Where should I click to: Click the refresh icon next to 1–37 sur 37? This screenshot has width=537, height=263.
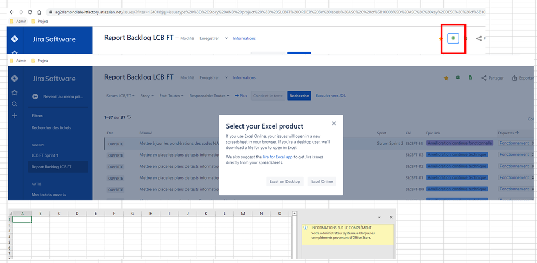point(129,117)
